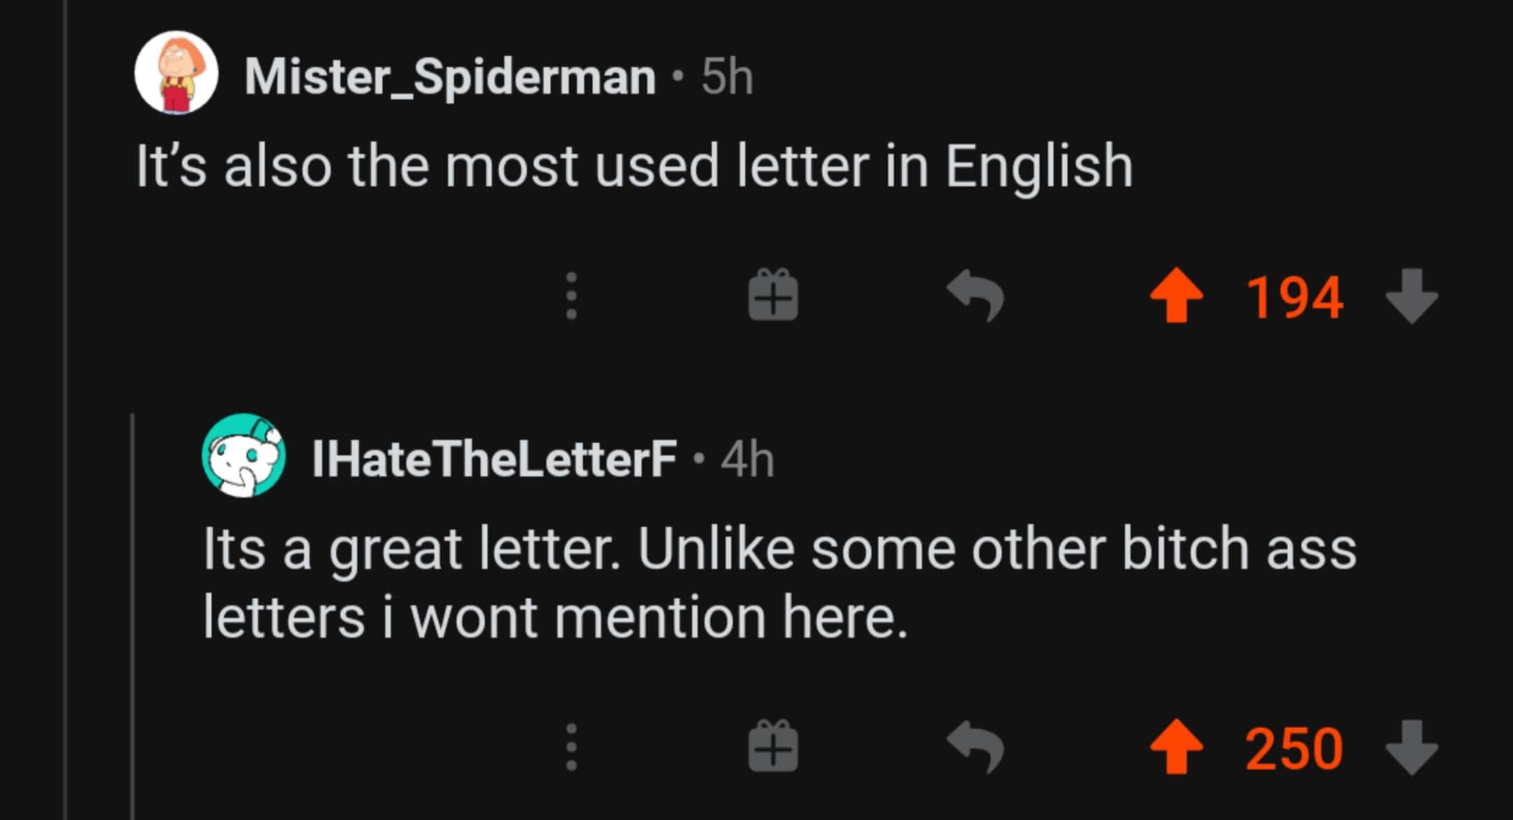Reply to Mister_Spiderman's comment

pos(975,296)
